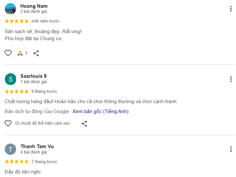Viewport: 236px width, 177px height.
Task: Share Hoang Nam's review
Action: (36, 53)
